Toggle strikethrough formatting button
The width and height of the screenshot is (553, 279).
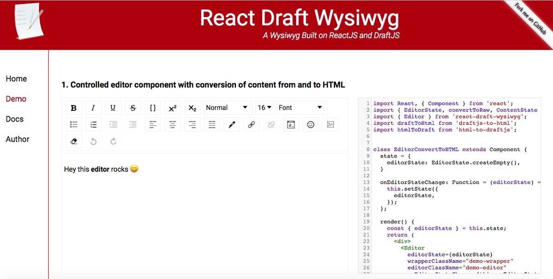[133, 108]
